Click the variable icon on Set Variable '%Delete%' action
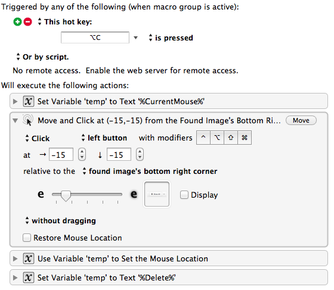Image resolution: width=334 pixels, height=290 pixels. pyautogui.click(x=29, y=277)
